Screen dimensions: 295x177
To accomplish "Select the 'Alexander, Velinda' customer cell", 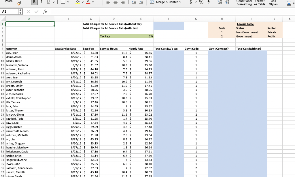I will pos(30,65).
